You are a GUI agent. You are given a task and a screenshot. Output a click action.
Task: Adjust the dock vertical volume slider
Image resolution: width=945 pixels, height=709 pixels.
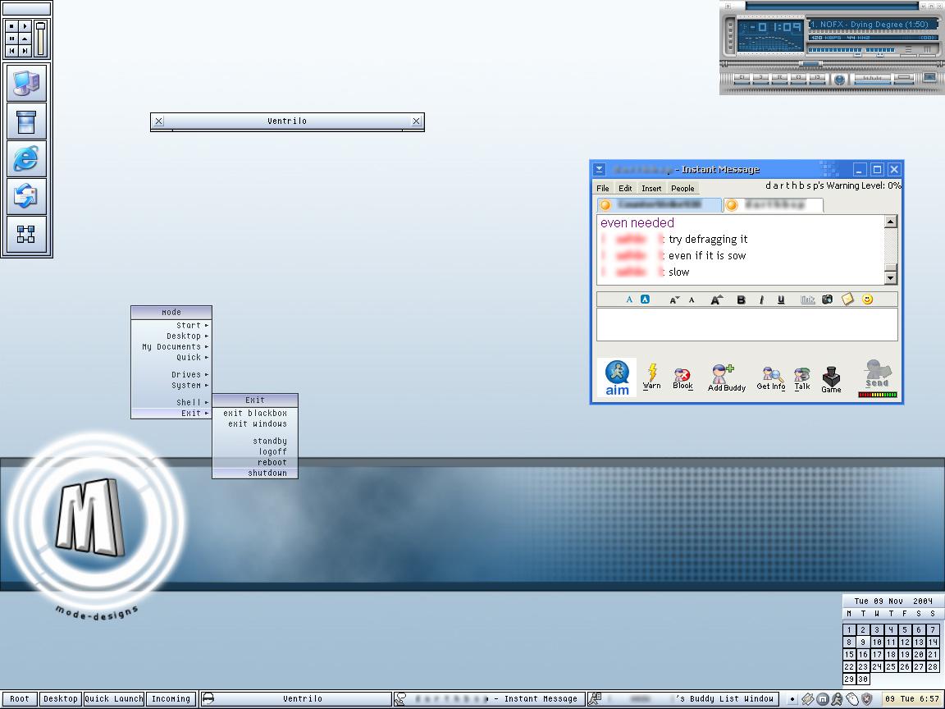40,39
